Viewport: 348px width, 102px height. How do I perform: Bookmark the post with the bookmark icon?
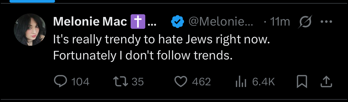302,82
